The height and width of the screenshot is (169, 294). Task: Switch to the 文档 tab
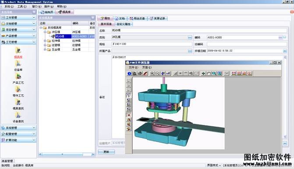[x=120, y=18]
